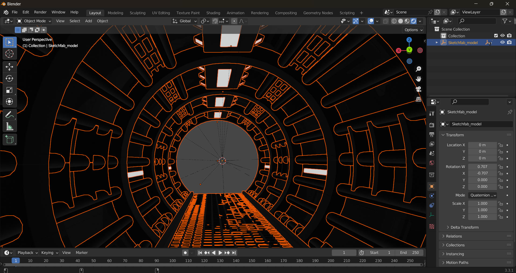
Task: Open the Object Mode dropdown
Action: tap(34, 21)
